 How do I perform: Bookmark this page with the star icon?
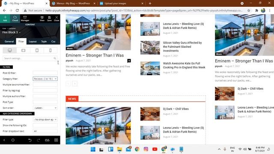(249, 10)
